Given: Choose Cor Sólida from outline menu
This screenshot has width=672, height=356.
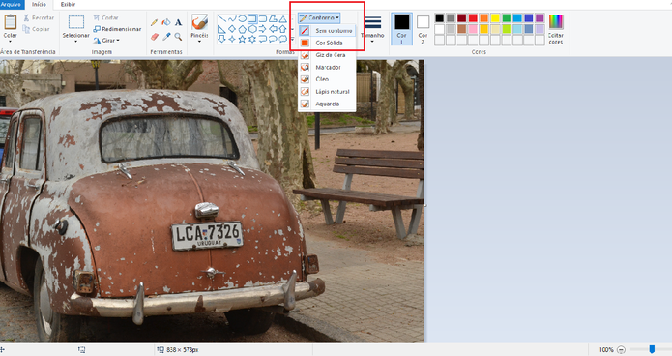Looking at the screenshot, I should click(327, 43).
